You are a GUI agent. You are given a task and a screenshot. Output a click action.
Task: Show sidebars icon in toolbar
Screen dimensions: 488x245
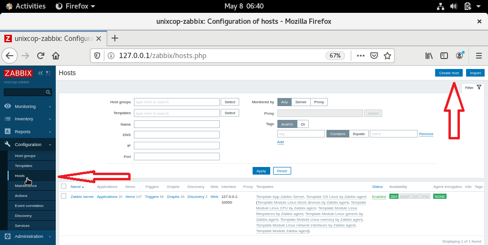pos(444,56)
